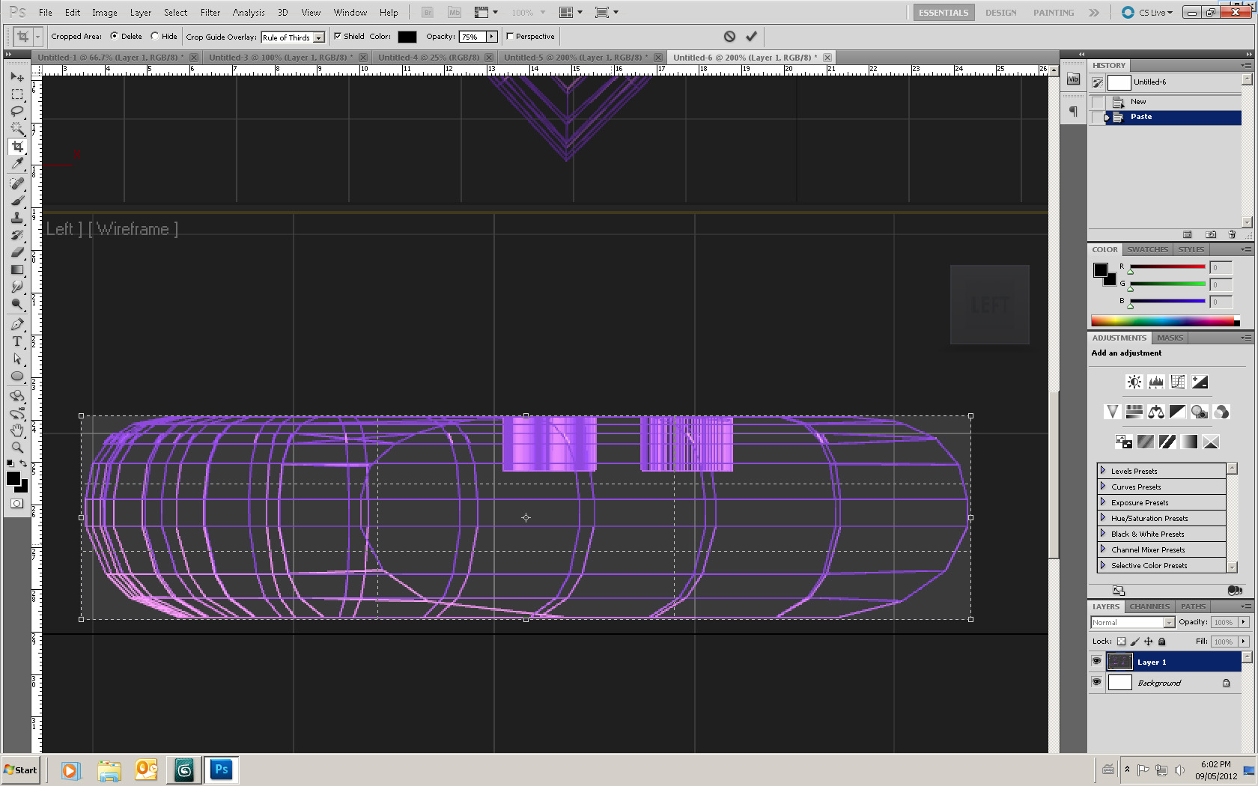Add a Photo Filter adjustment
The image size is (1258, 786).
(1200, 412)
